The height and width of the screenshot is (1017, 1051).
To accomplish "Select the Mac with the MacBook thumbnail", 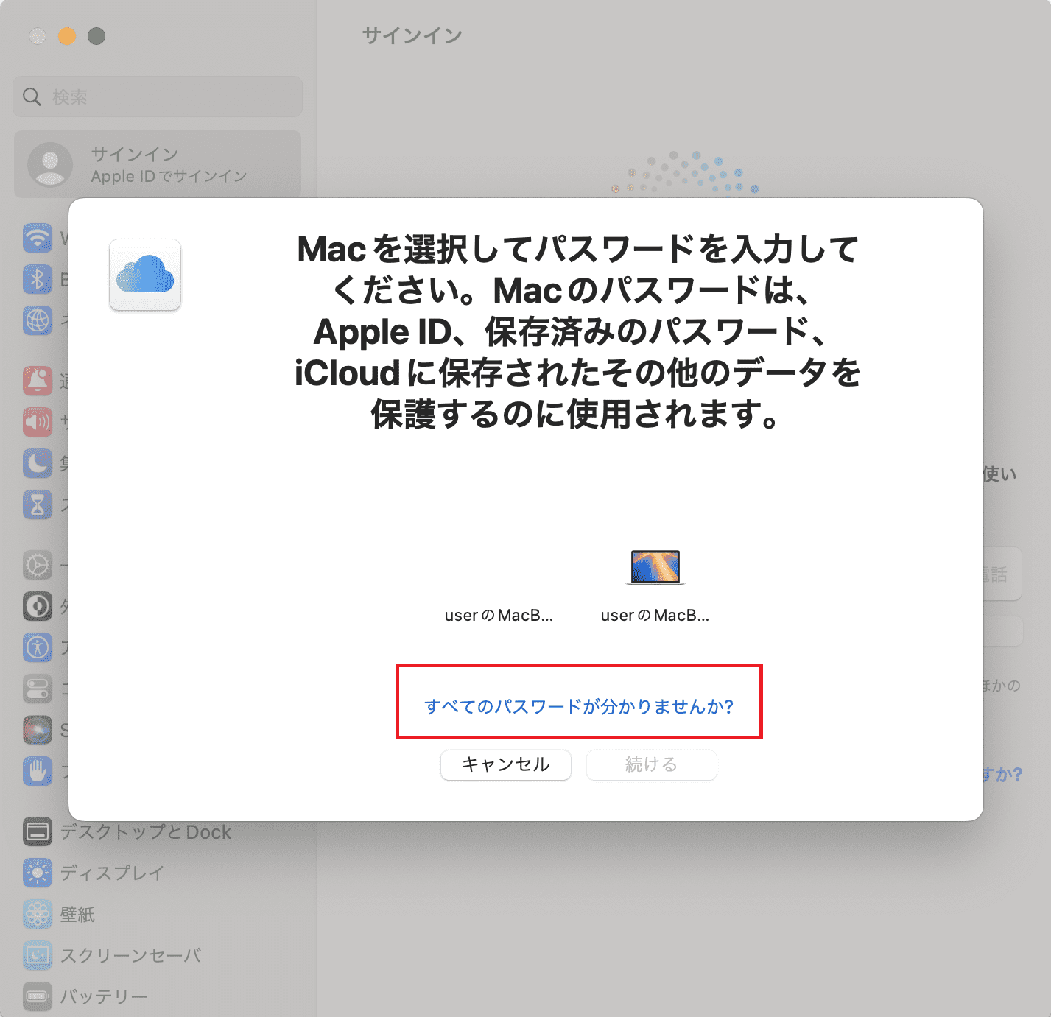I will pyautogui.click(x=655, y=586).
